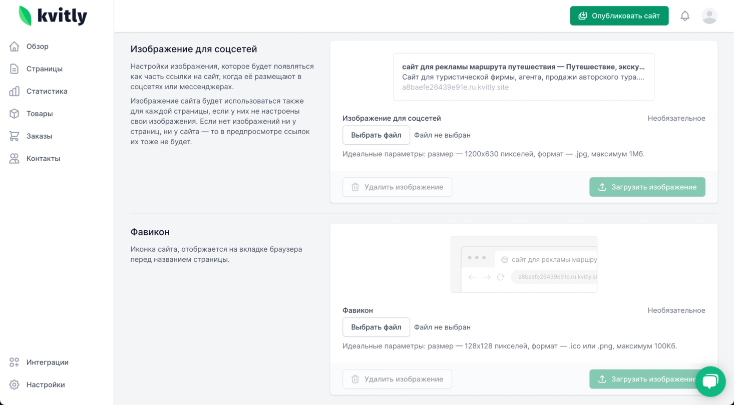Viewport: 734px width, 405px height.
Task: Click back arrow in favicon browser preview
Action: tap(473, 277)
